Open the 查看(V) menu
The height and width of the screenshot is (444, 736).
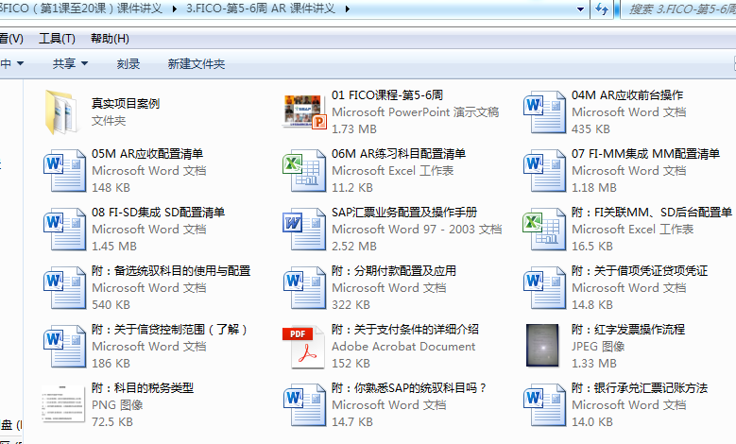pyautogui.click(x=11, y=39)
